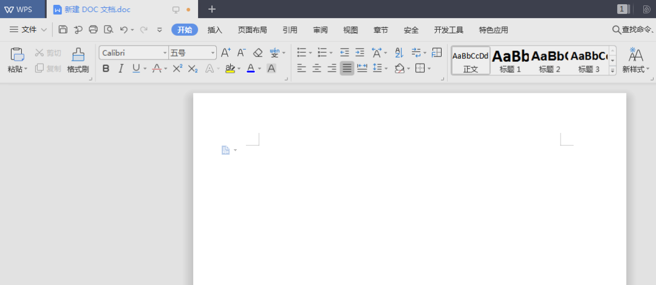Expand the styles gallery list

coord(612,70)
